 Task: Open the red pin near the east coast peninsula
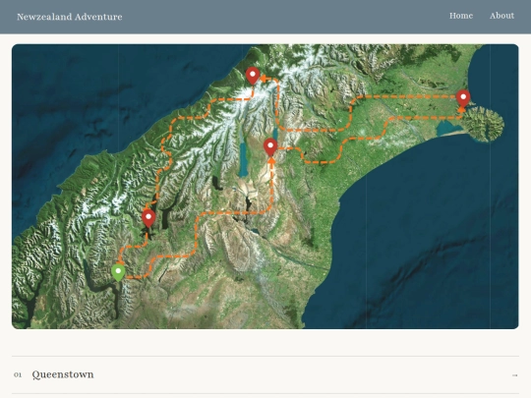[463, 98]
